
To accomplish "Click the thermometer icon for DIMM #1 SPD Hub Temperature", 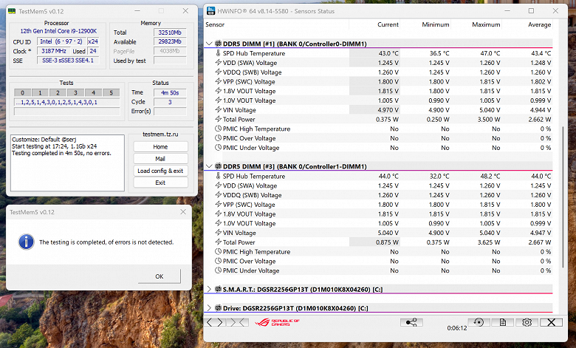I will 218,53.
